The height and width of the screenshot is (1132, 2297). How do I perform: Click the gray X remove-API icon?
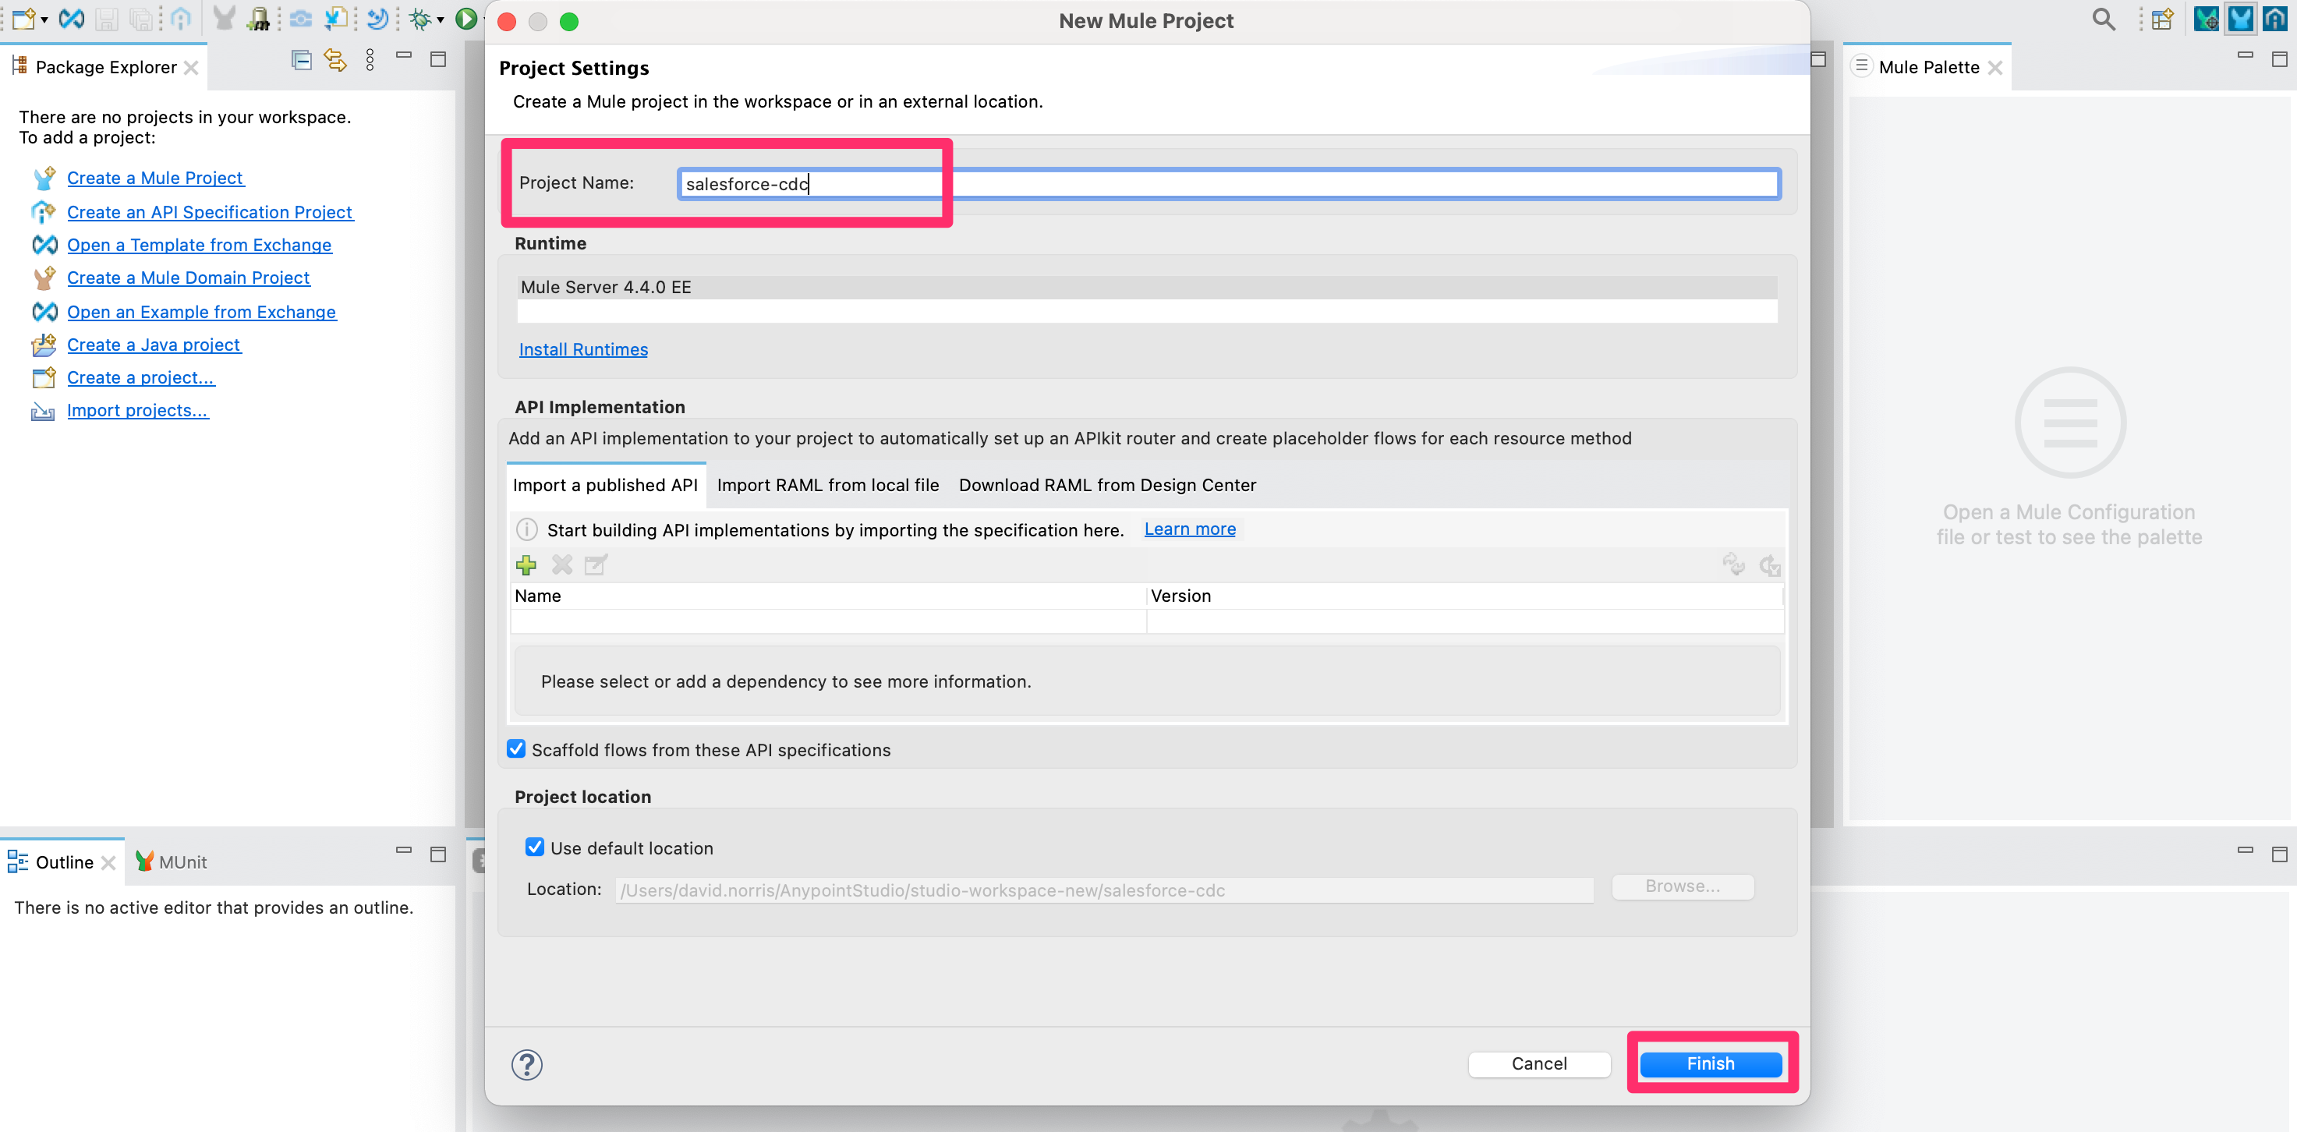561,565
